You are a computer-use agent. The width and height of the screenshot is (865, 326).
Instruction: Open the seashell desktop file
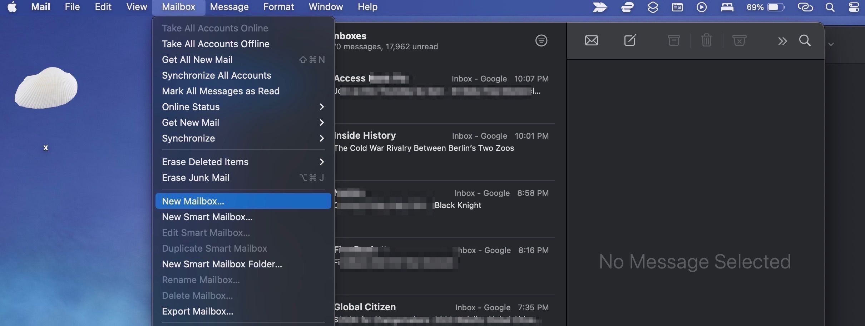46,88
